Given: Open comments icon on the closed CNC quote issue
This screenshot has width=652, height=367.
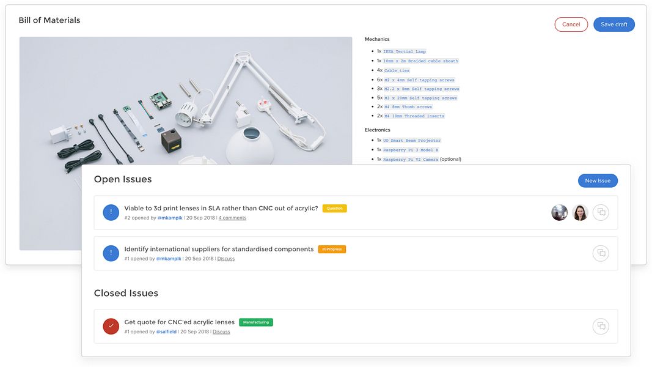Looking at the screenshot, I should (601, 326).
